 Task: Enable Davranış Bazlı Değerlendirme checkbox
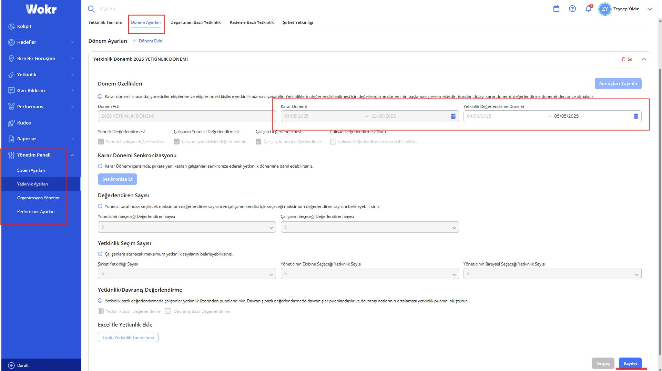[x=168, y=311]
